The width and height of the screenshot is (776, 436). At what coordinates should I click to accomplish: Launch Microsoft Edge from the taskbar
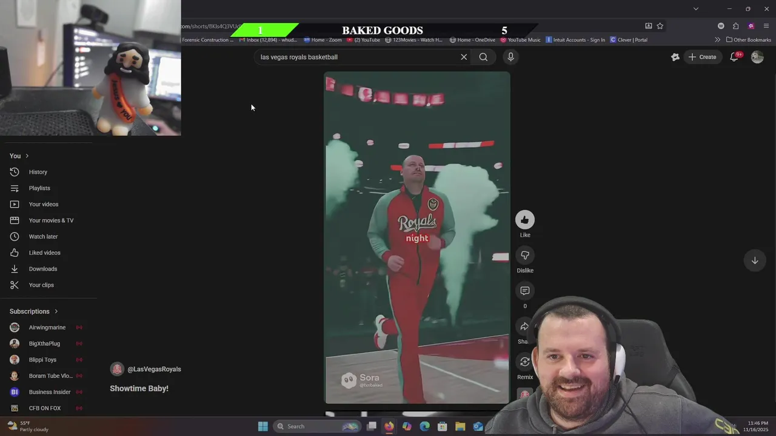(x=424, y=426)
